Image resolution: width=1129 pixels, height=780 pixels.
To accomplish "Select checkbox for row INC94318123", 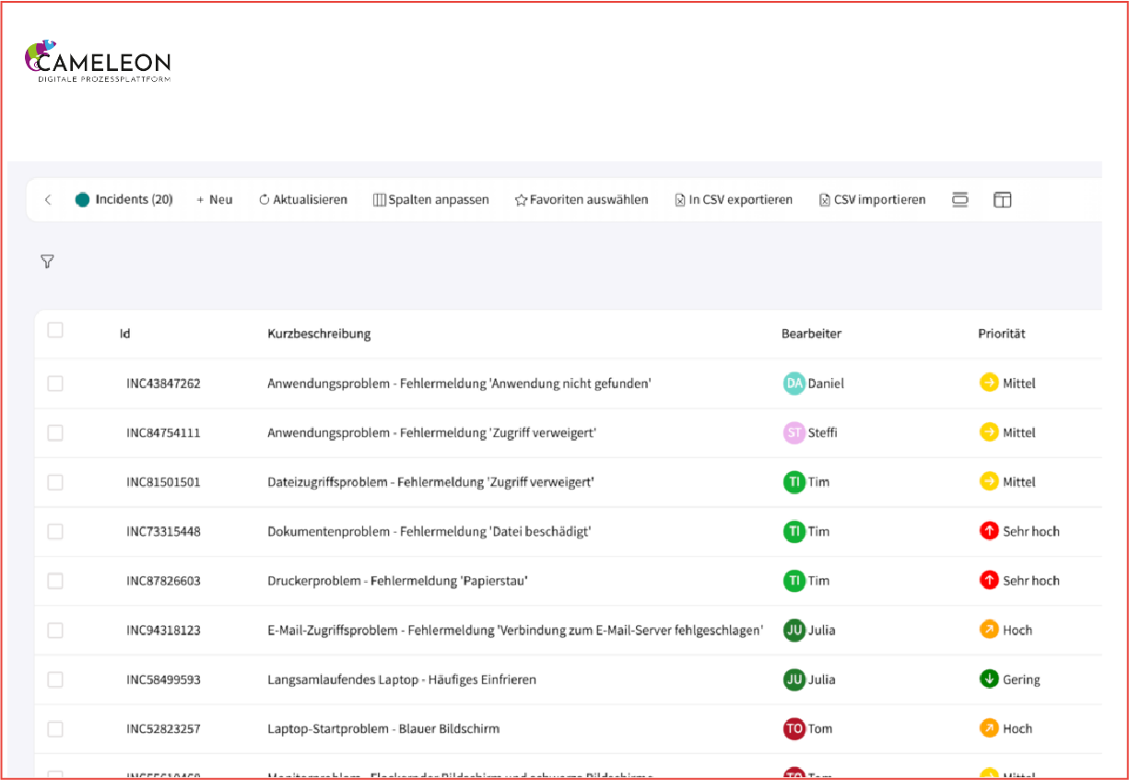I will point(55,631).
